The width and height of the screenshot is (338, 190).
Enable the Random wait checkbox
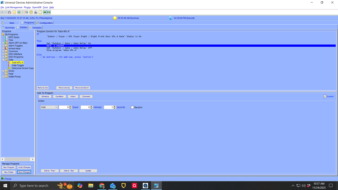(132, 108)
